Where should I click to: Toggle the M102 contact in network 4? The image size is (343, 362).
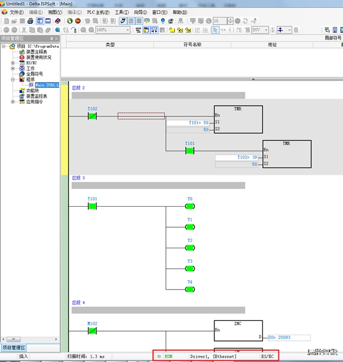[x=92, y=331]
